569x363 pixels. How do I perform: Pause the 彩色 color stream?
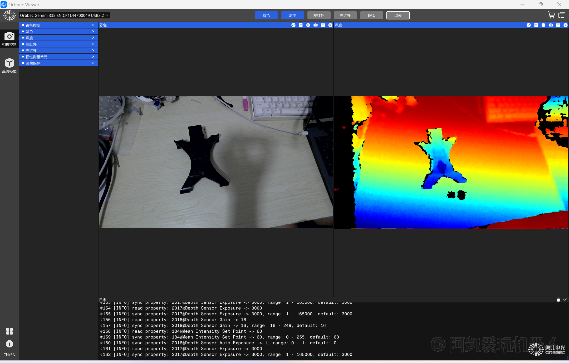[x=308, y=25]
